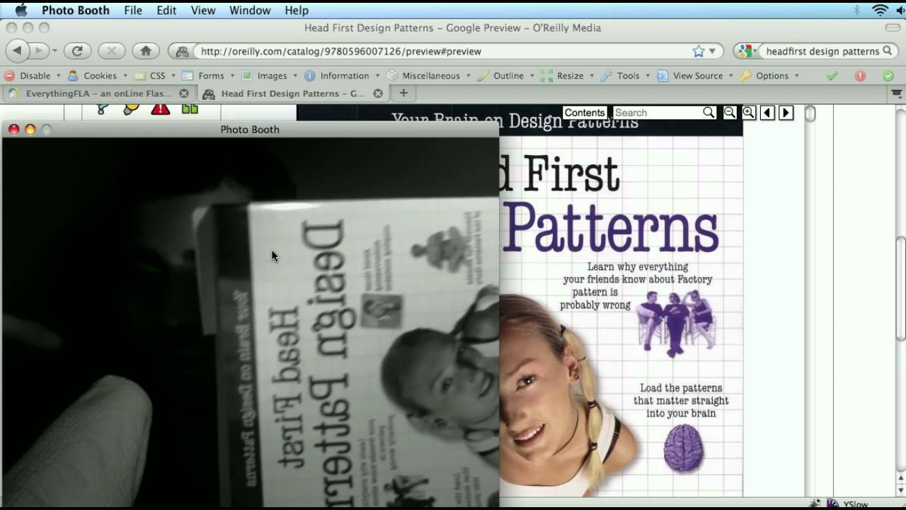Open the Web Developer Forms menu
This screenshot has height=510, width=906.
(x=209, y=76)
